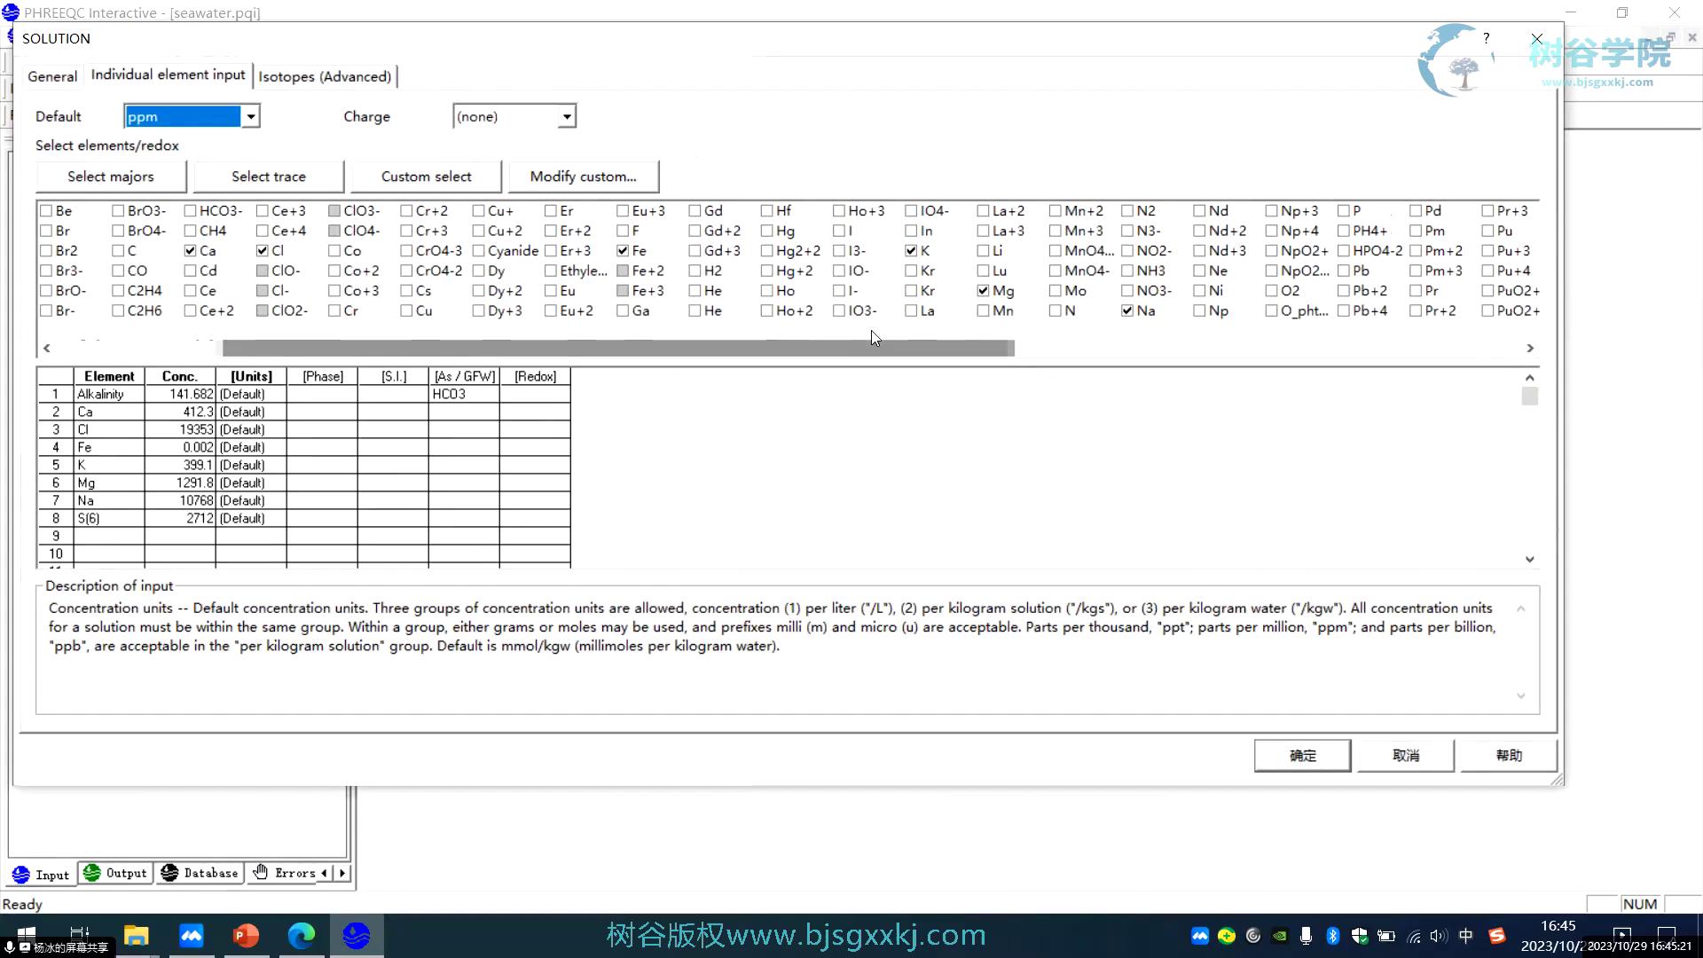Click the horizontal element list scrollbar thumb
Viewport: 1703px width, 958px height.
[617, 349]
